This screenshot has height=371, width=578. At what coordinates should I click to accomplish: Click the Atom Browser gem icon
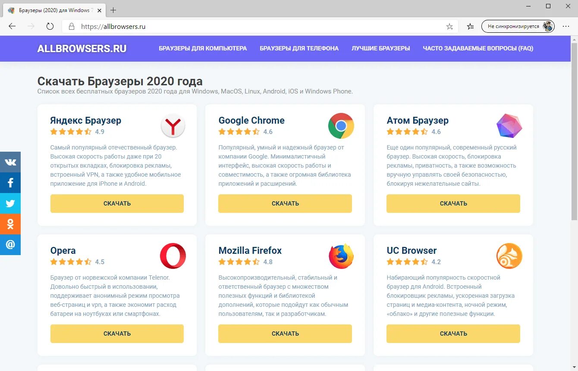509,125
